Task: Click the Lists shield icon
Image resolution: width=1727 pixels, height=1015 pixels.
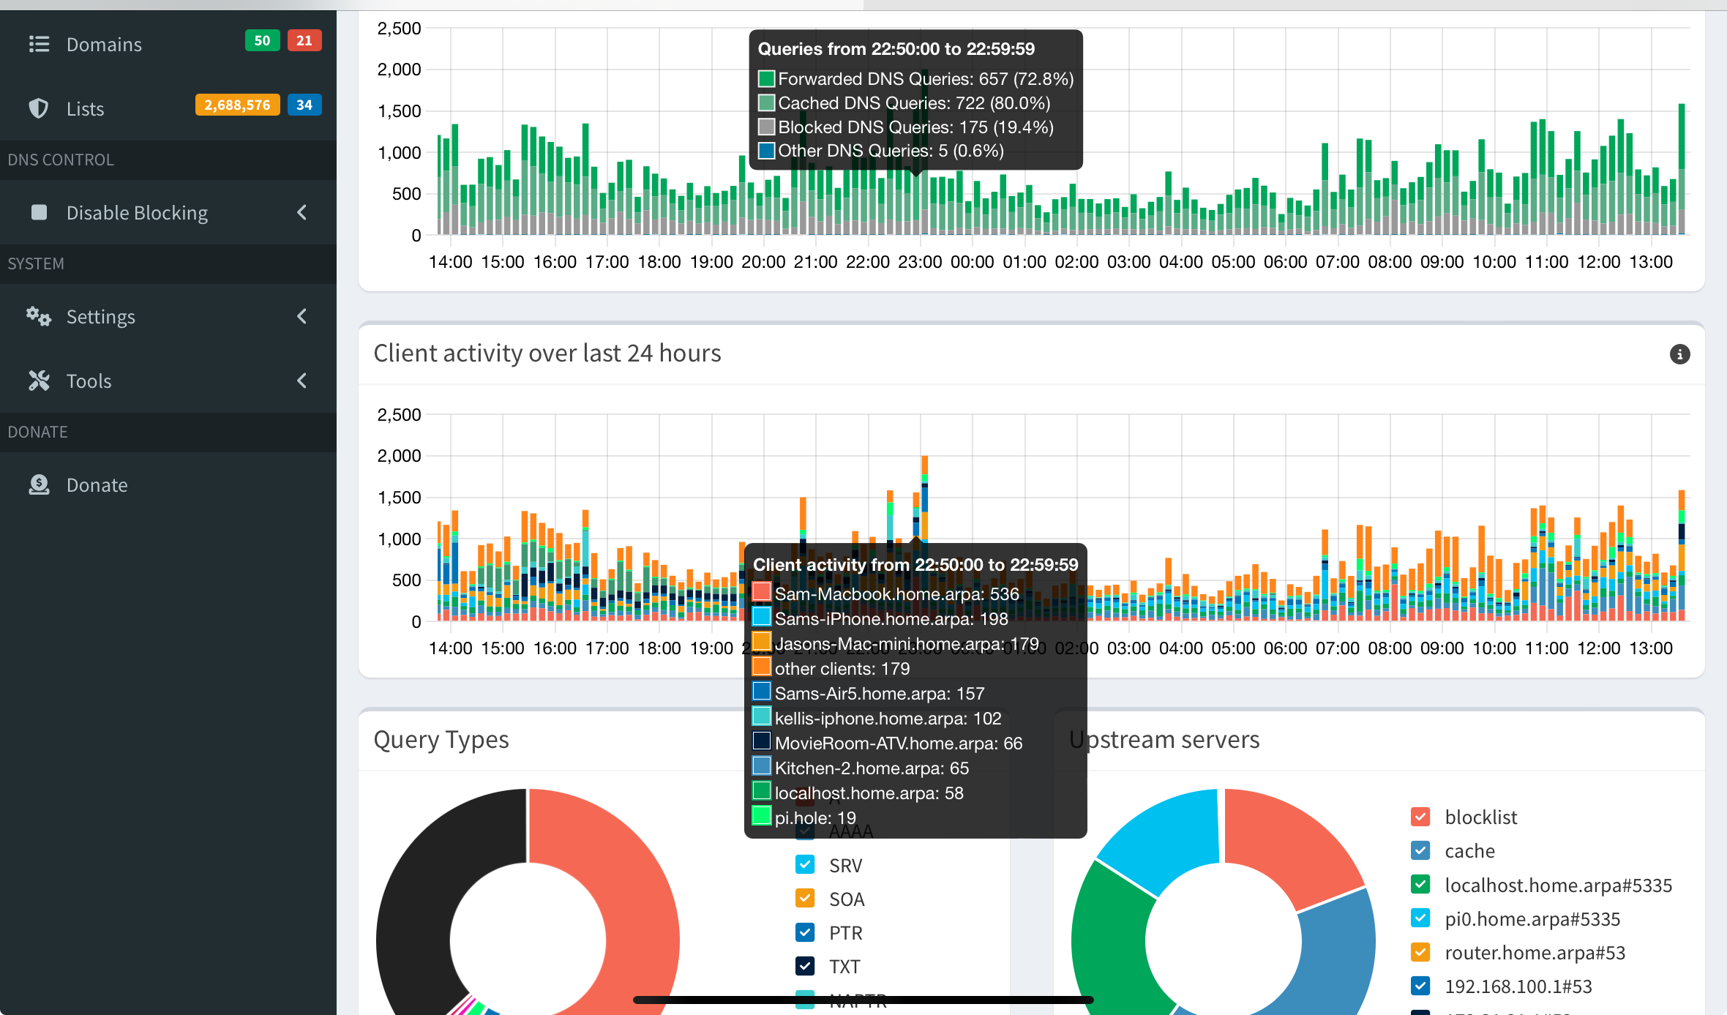Action: click(x=39, y=108)
